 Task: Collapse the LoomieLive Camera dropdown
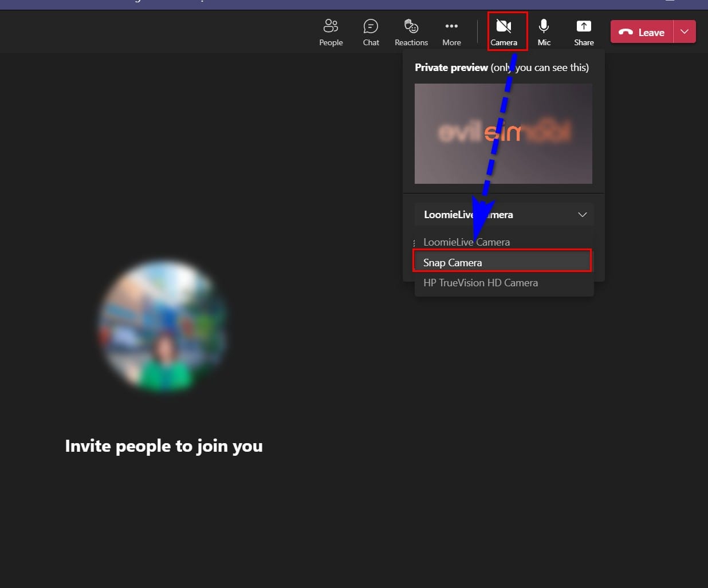(504, 215)
